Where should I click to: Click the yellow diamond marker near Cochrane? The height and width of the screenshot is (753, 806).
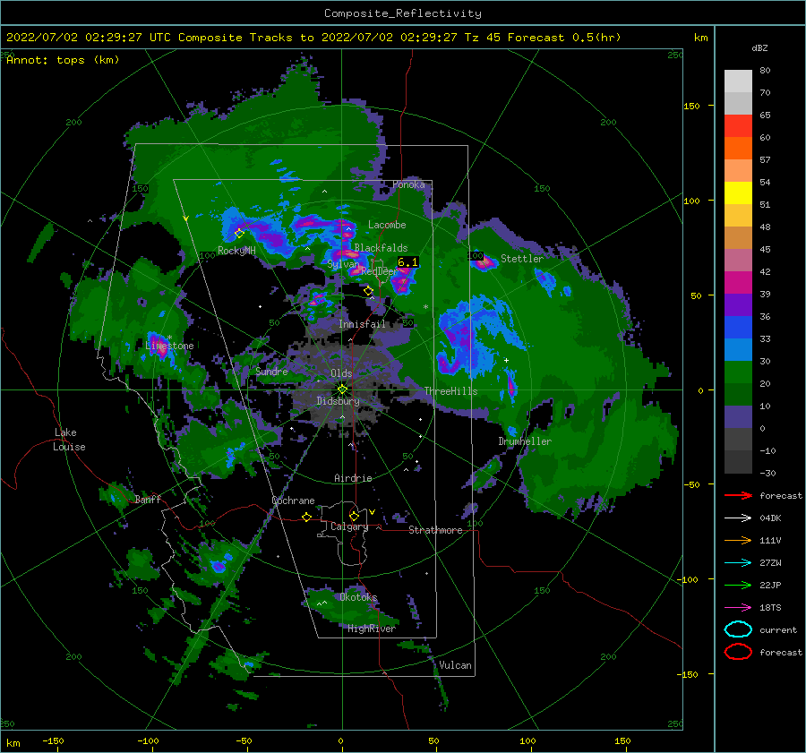tap(306, 517)
